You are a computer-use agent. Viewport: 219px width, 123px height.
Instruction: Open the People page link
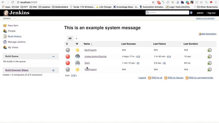(x=12, y=31)
